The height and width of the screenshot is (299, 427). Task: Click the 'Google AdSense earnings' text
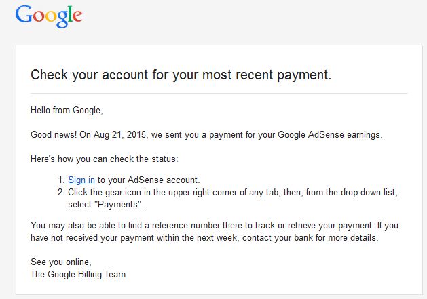coord(329,135)
